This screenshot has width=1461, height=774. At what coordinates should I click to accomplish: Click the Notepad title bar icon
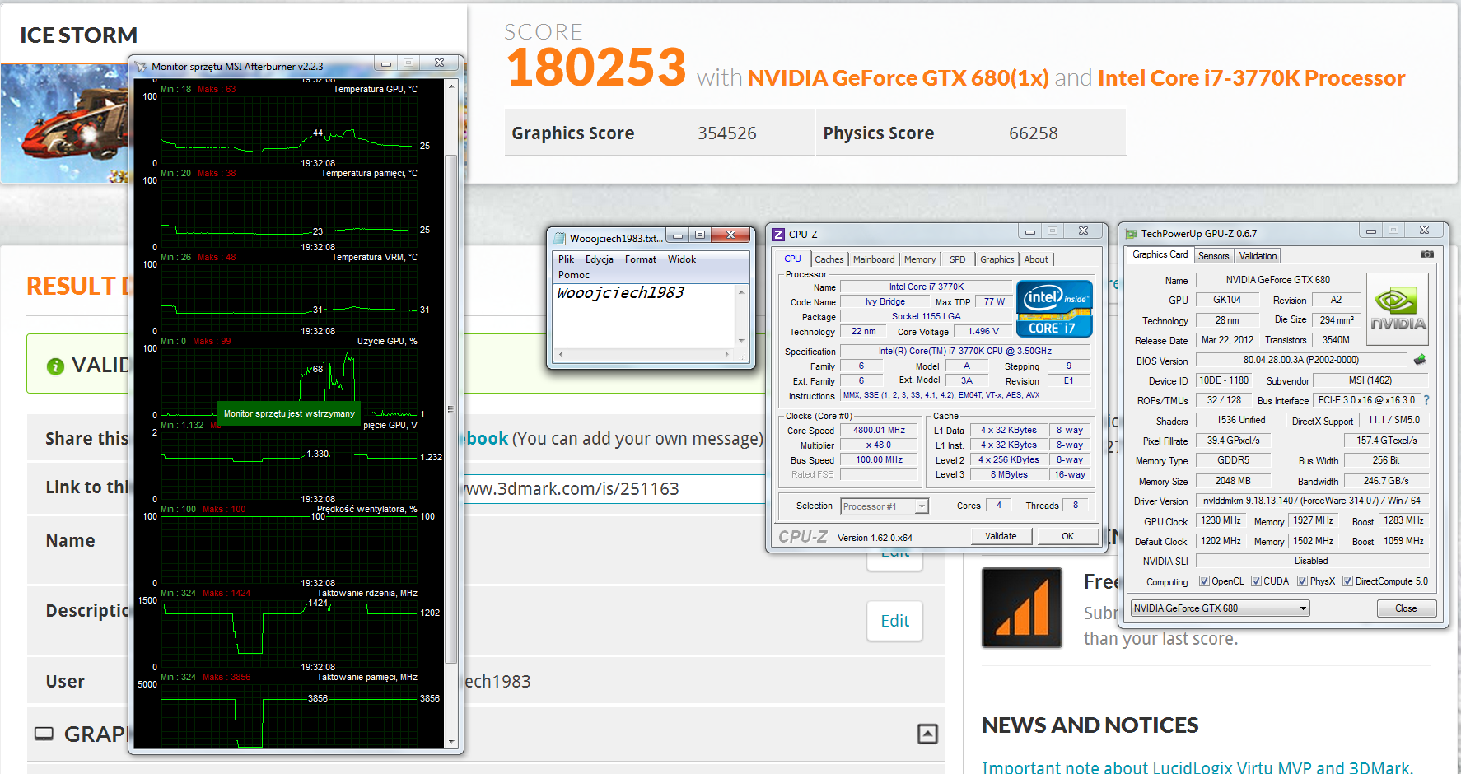click(x=560, y=239)
